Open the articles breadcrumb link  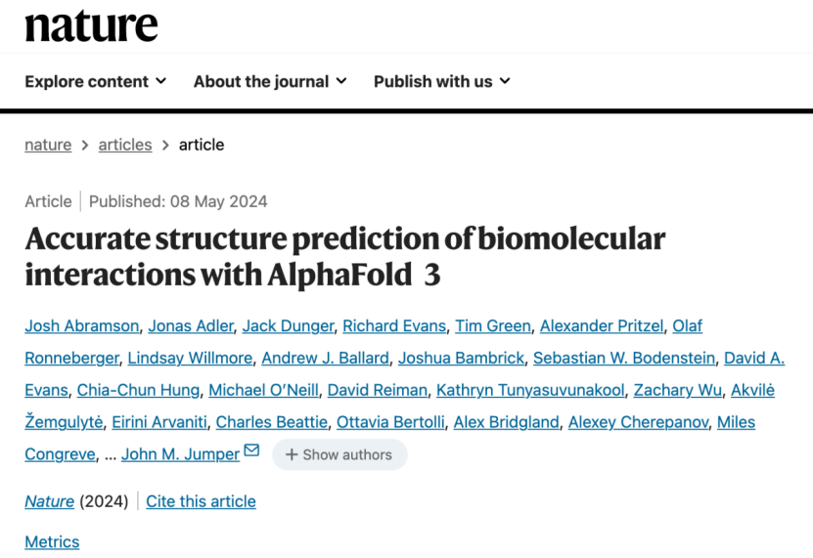(125, 145)
